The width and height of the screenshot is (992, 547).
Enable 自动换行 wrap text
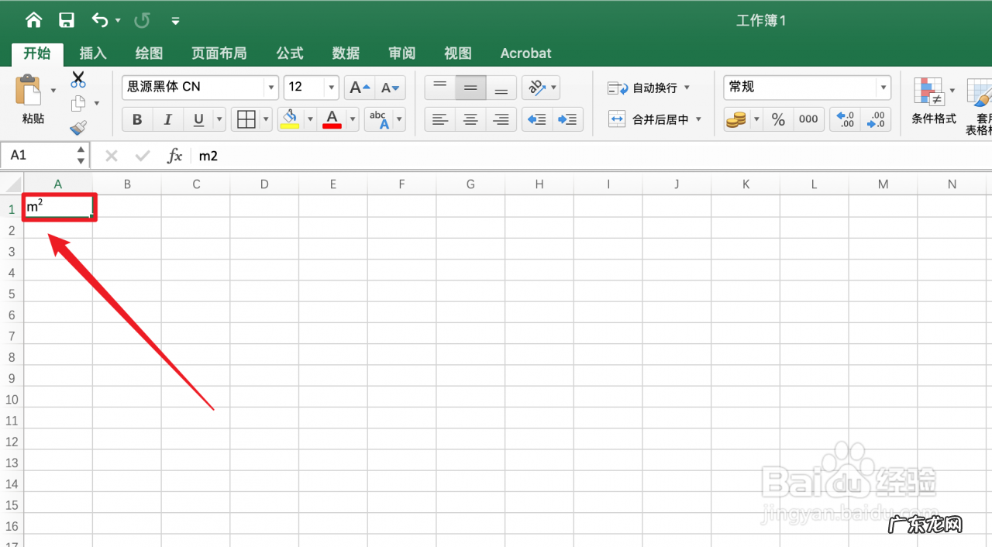(x=652, y=88)
